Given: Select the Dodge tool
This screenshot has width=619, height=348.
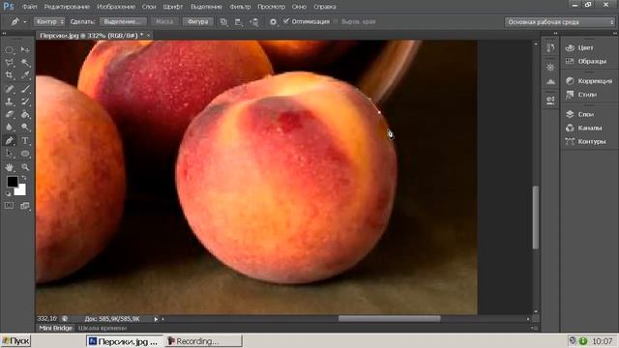Looking at the screenshot, I should (x=25, y=127).
